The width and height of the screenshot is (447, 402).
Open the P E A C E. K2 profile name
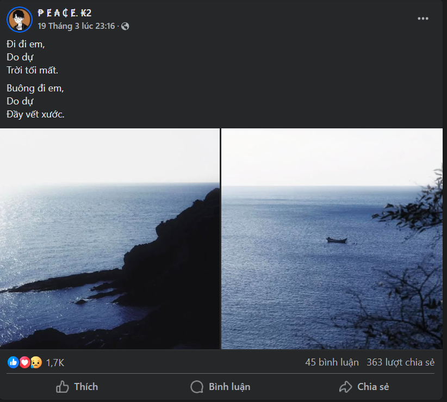(64, 13)
